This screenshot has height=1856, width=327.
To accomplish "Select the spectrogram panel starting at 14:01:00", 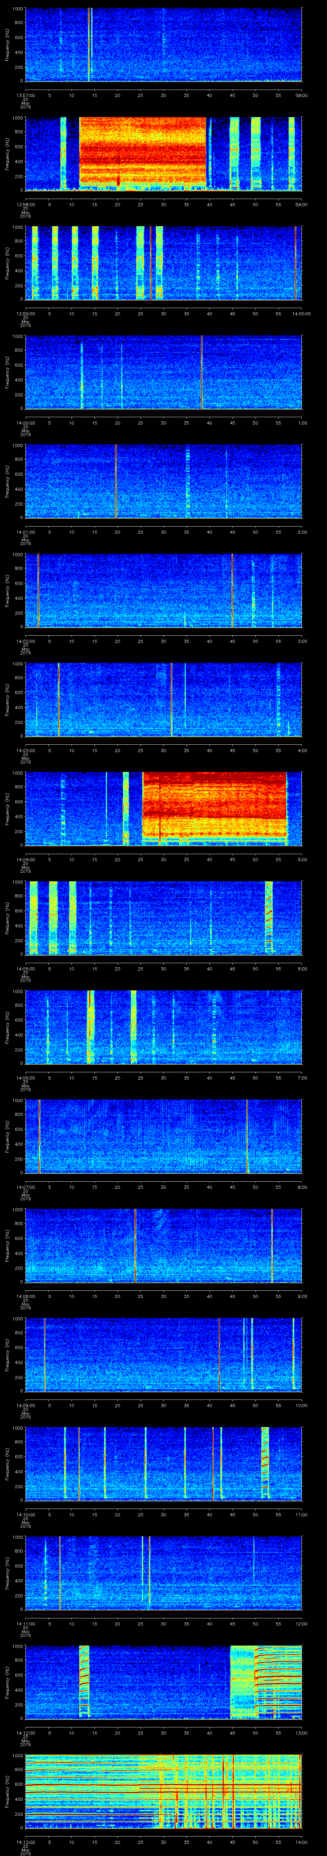I will click(164, 481).
